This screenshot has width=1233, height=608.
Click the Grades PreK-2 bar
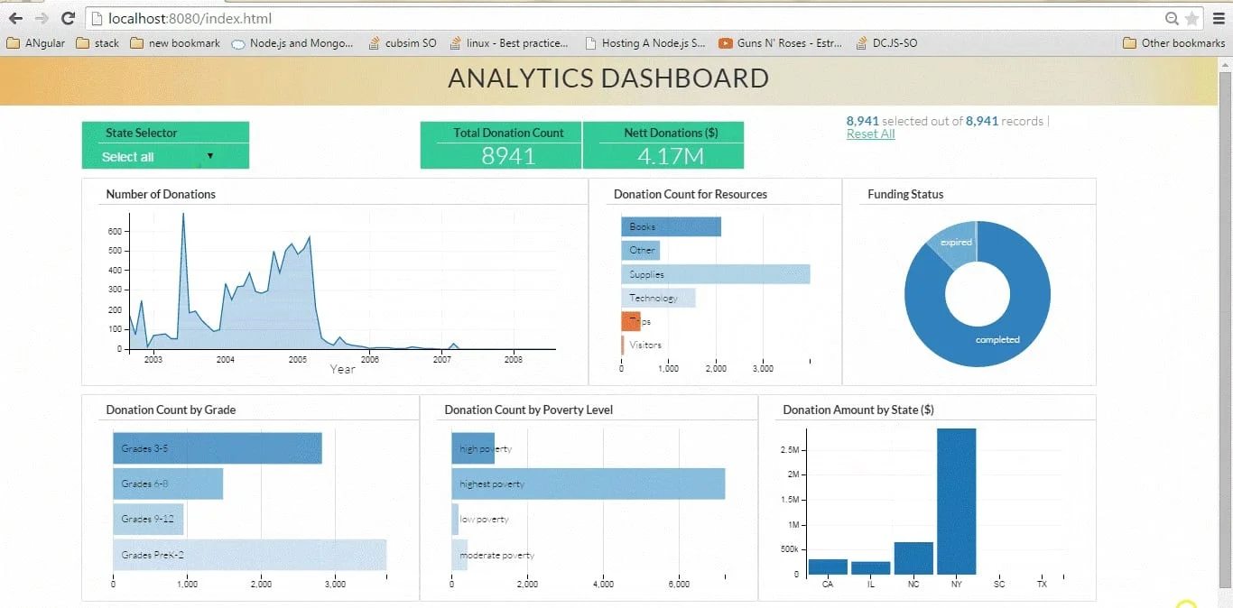249,555
